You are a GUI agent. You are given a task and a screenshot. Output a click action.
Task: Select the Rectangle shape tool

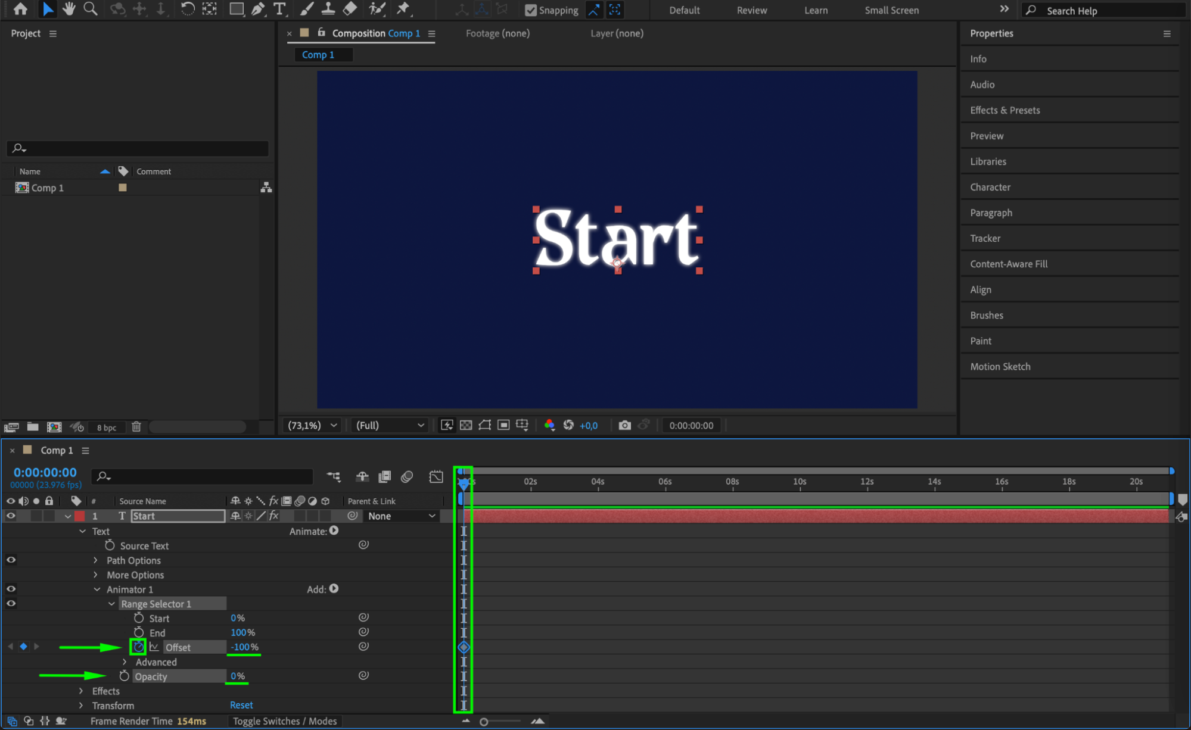point(237,9)
